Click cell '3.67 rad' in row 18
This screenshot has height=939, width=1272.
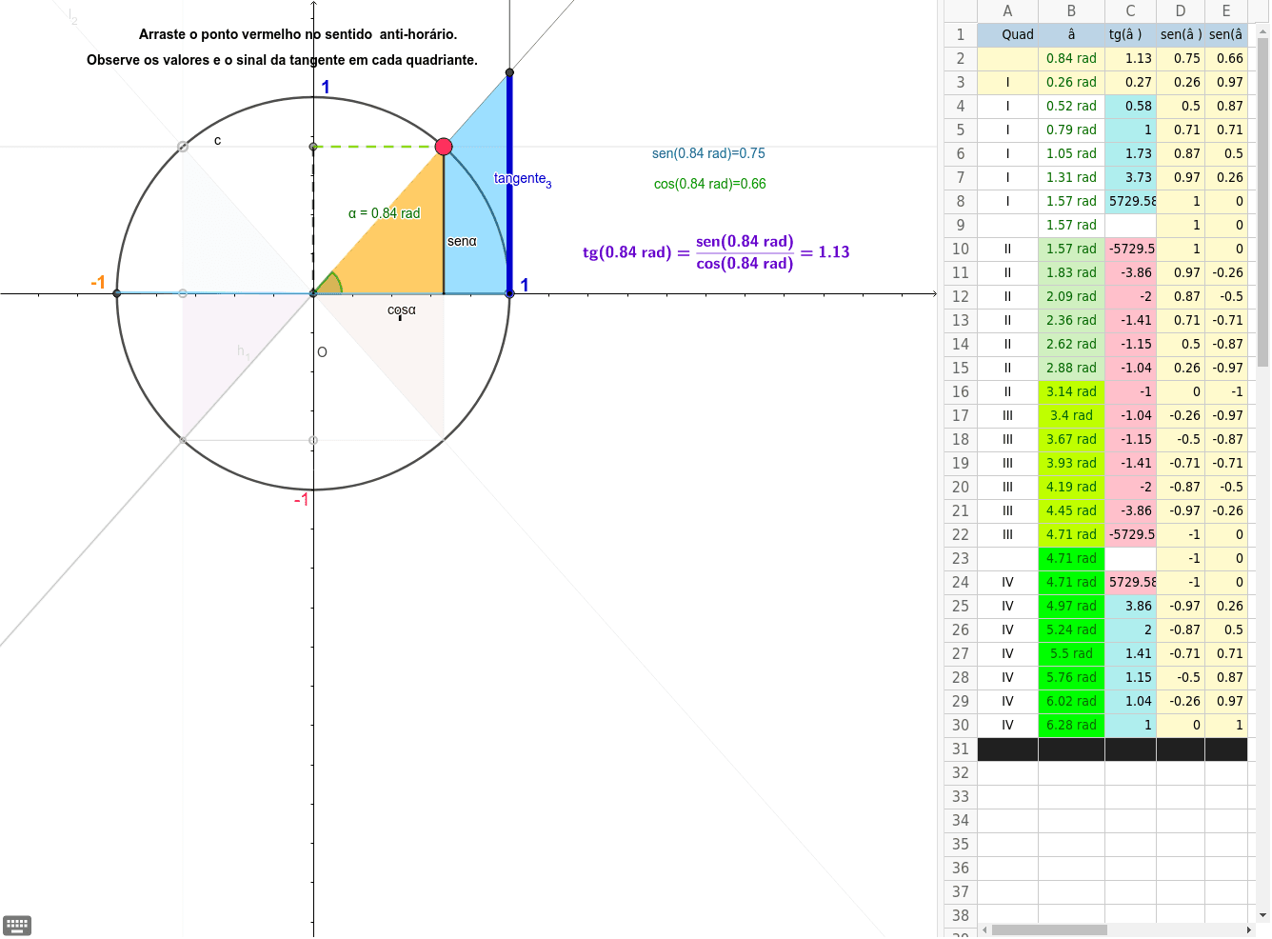coord(1071,439)
